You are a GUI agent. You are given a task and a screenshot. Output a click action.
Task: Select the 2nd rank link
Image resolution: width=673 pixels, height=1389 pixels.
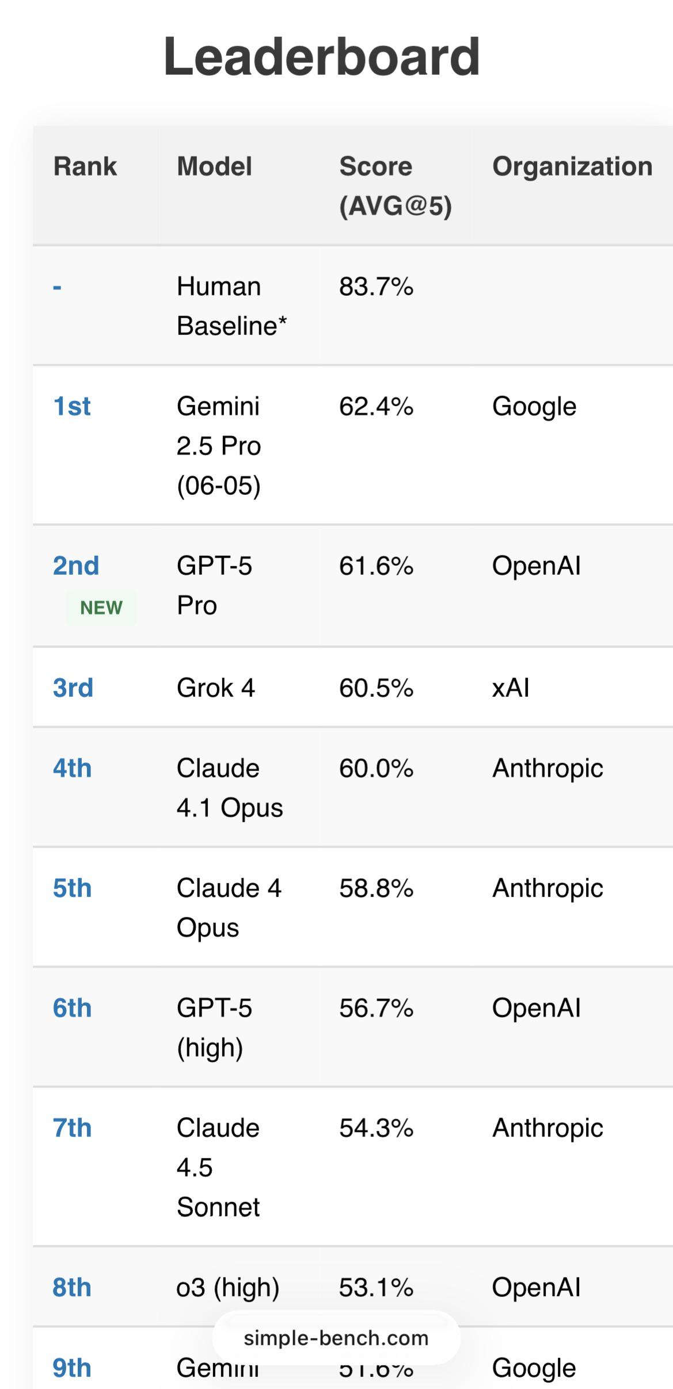click(76, 566)
